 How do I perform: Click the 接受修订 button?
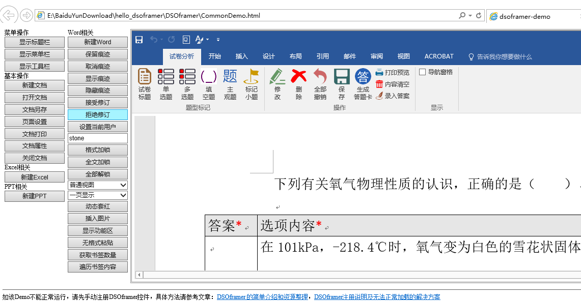[x=98, y=103]
